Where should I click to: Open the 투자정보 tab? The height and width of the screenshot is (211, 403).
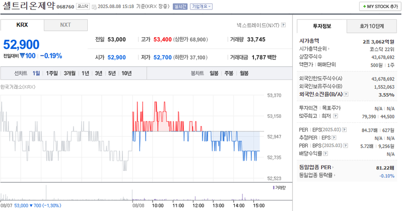click(322, 26)
